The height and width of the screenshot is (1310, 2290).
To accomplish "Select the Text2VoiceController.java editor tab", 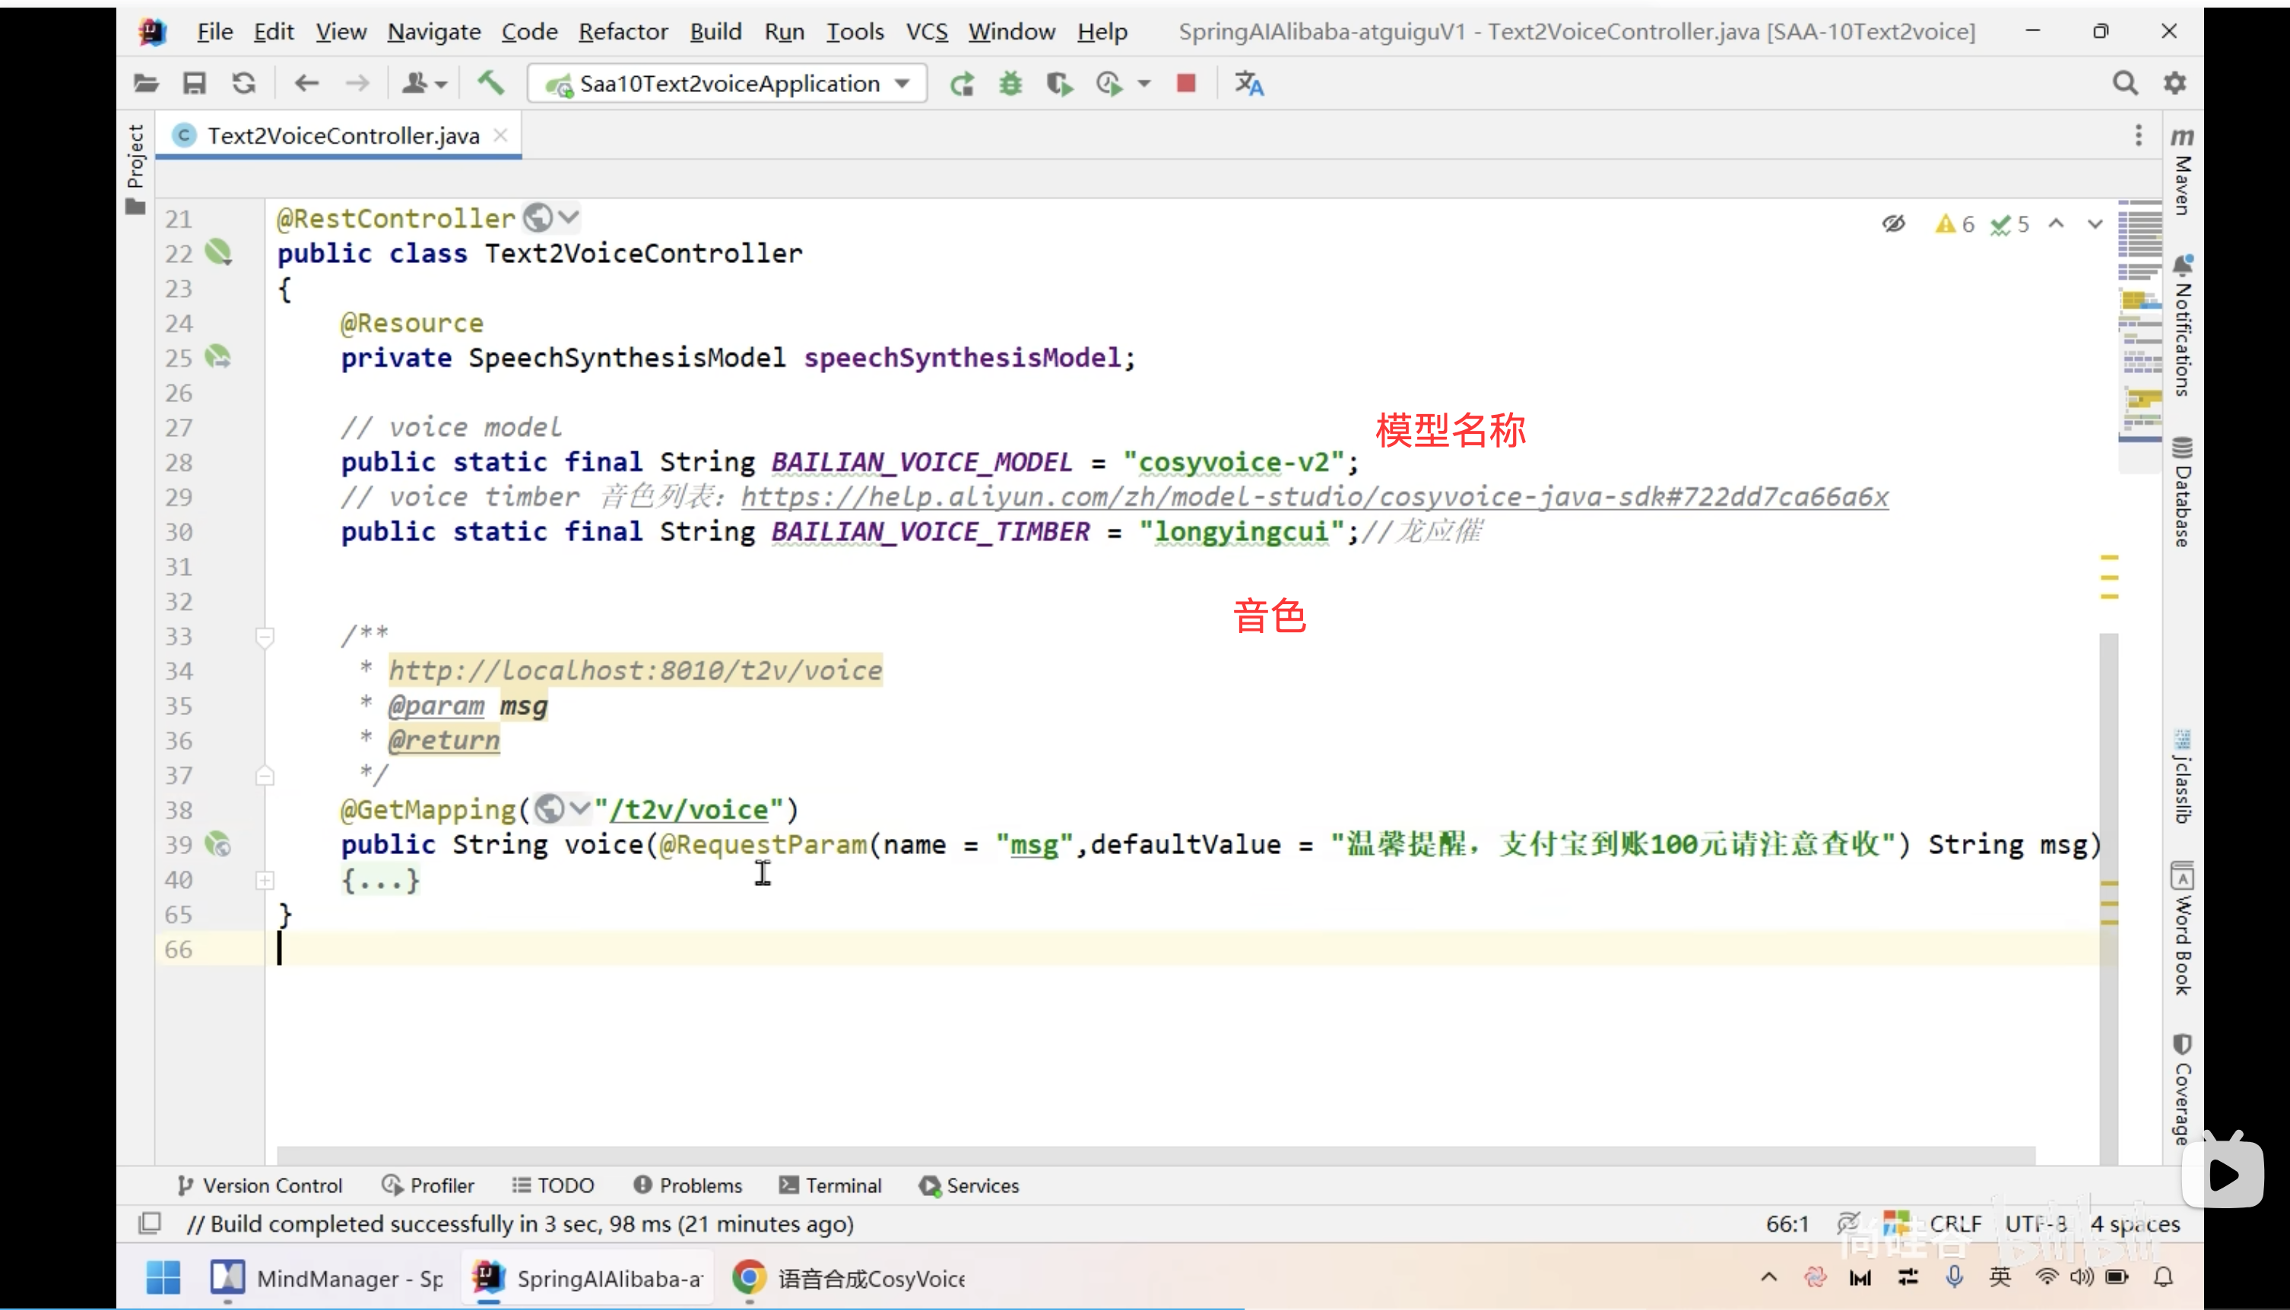I will (x=342, y=136).
